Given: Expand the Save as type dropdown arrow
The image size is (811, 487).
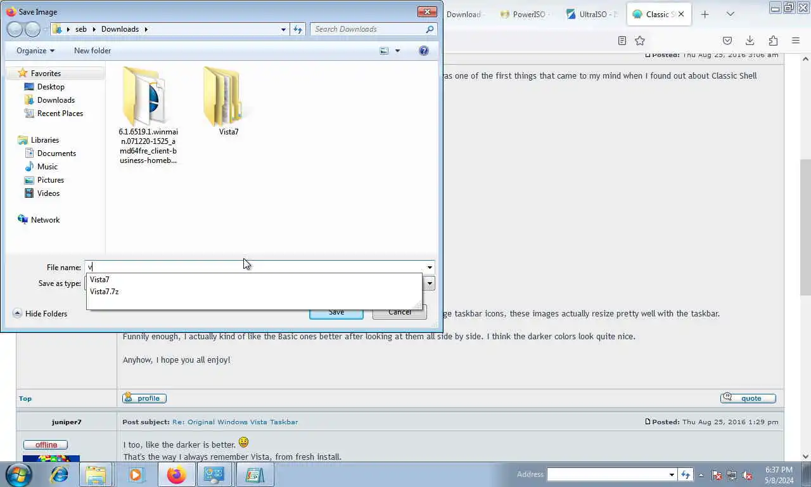Looking at the screenshot, I should pyautogui.click(x=430, y=283).
